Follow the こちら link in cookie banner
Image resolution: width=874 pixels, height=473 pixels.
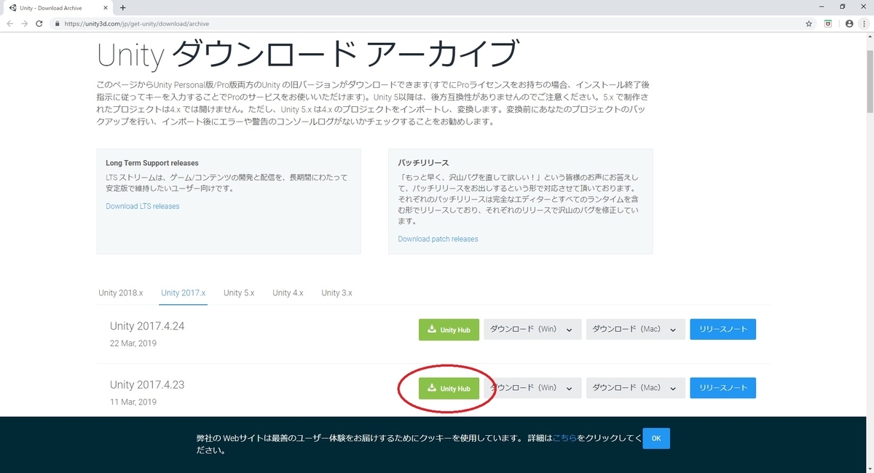click(x=565, y=438)
